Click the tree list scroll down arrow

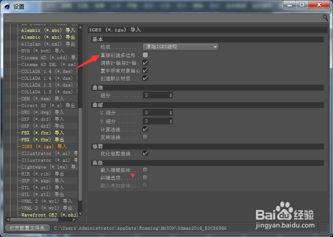pyautogui.click(x=80, y=213)
